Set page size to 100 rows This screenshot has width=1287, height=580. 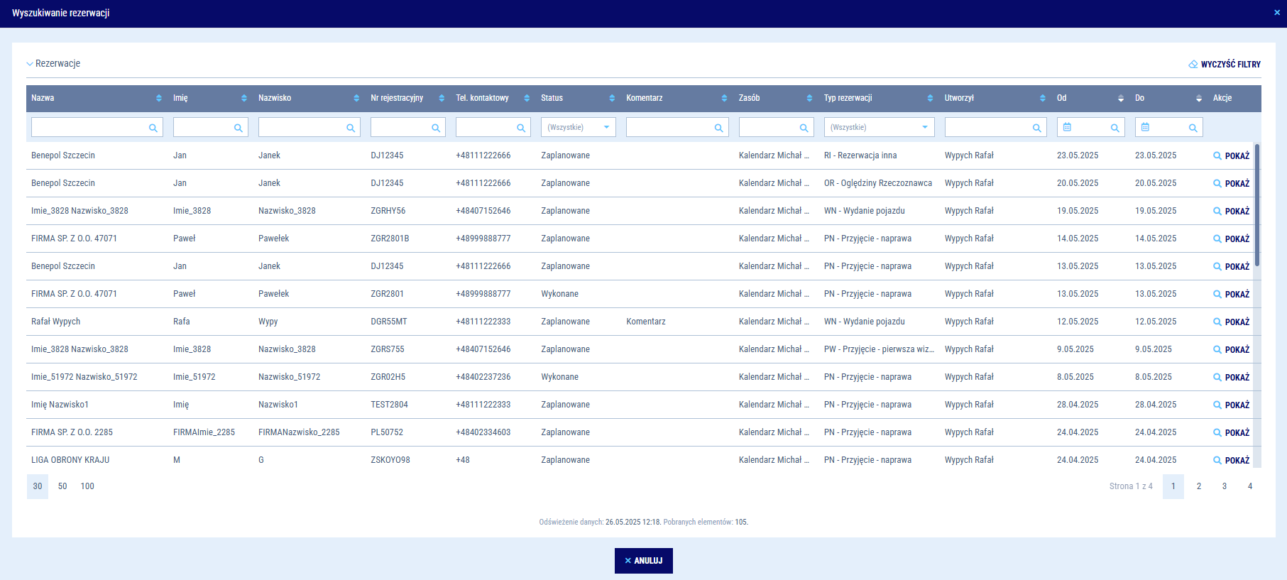[87, 486]
